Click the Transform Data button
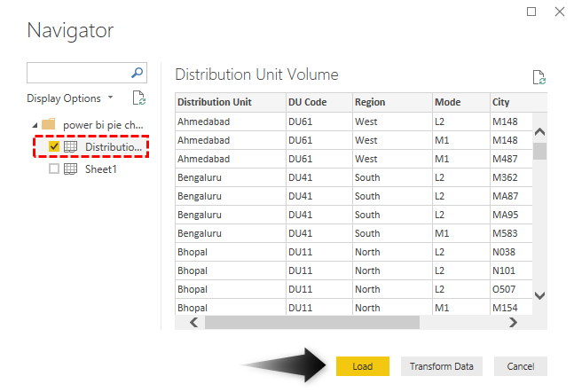This screenshot has width=574, height=392. point(442,366)
